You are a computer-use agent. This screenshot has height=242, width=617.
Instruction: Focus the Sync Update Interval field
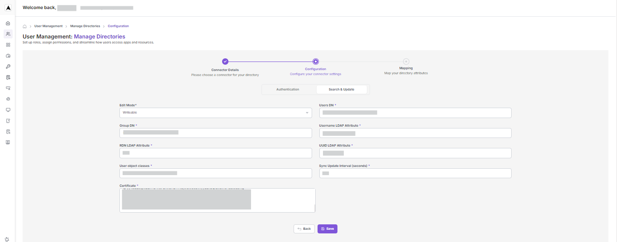pos(415,173)
